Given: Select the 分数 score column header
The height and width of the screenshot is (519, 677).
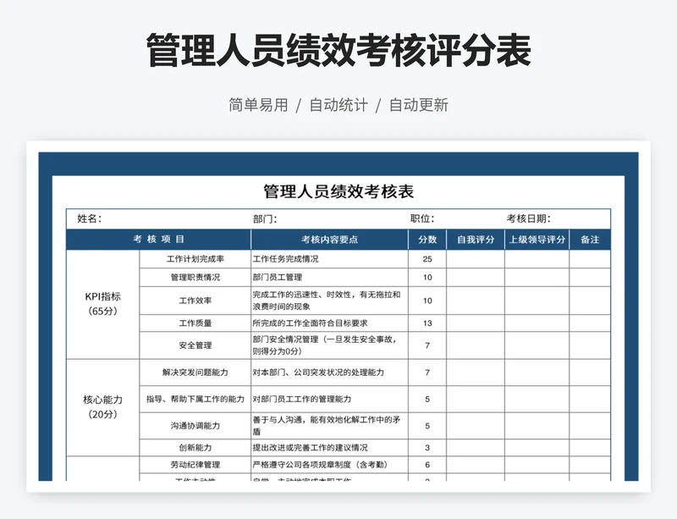Looking at the screenshot, I should pyautogui.click(x=429, y=238).
